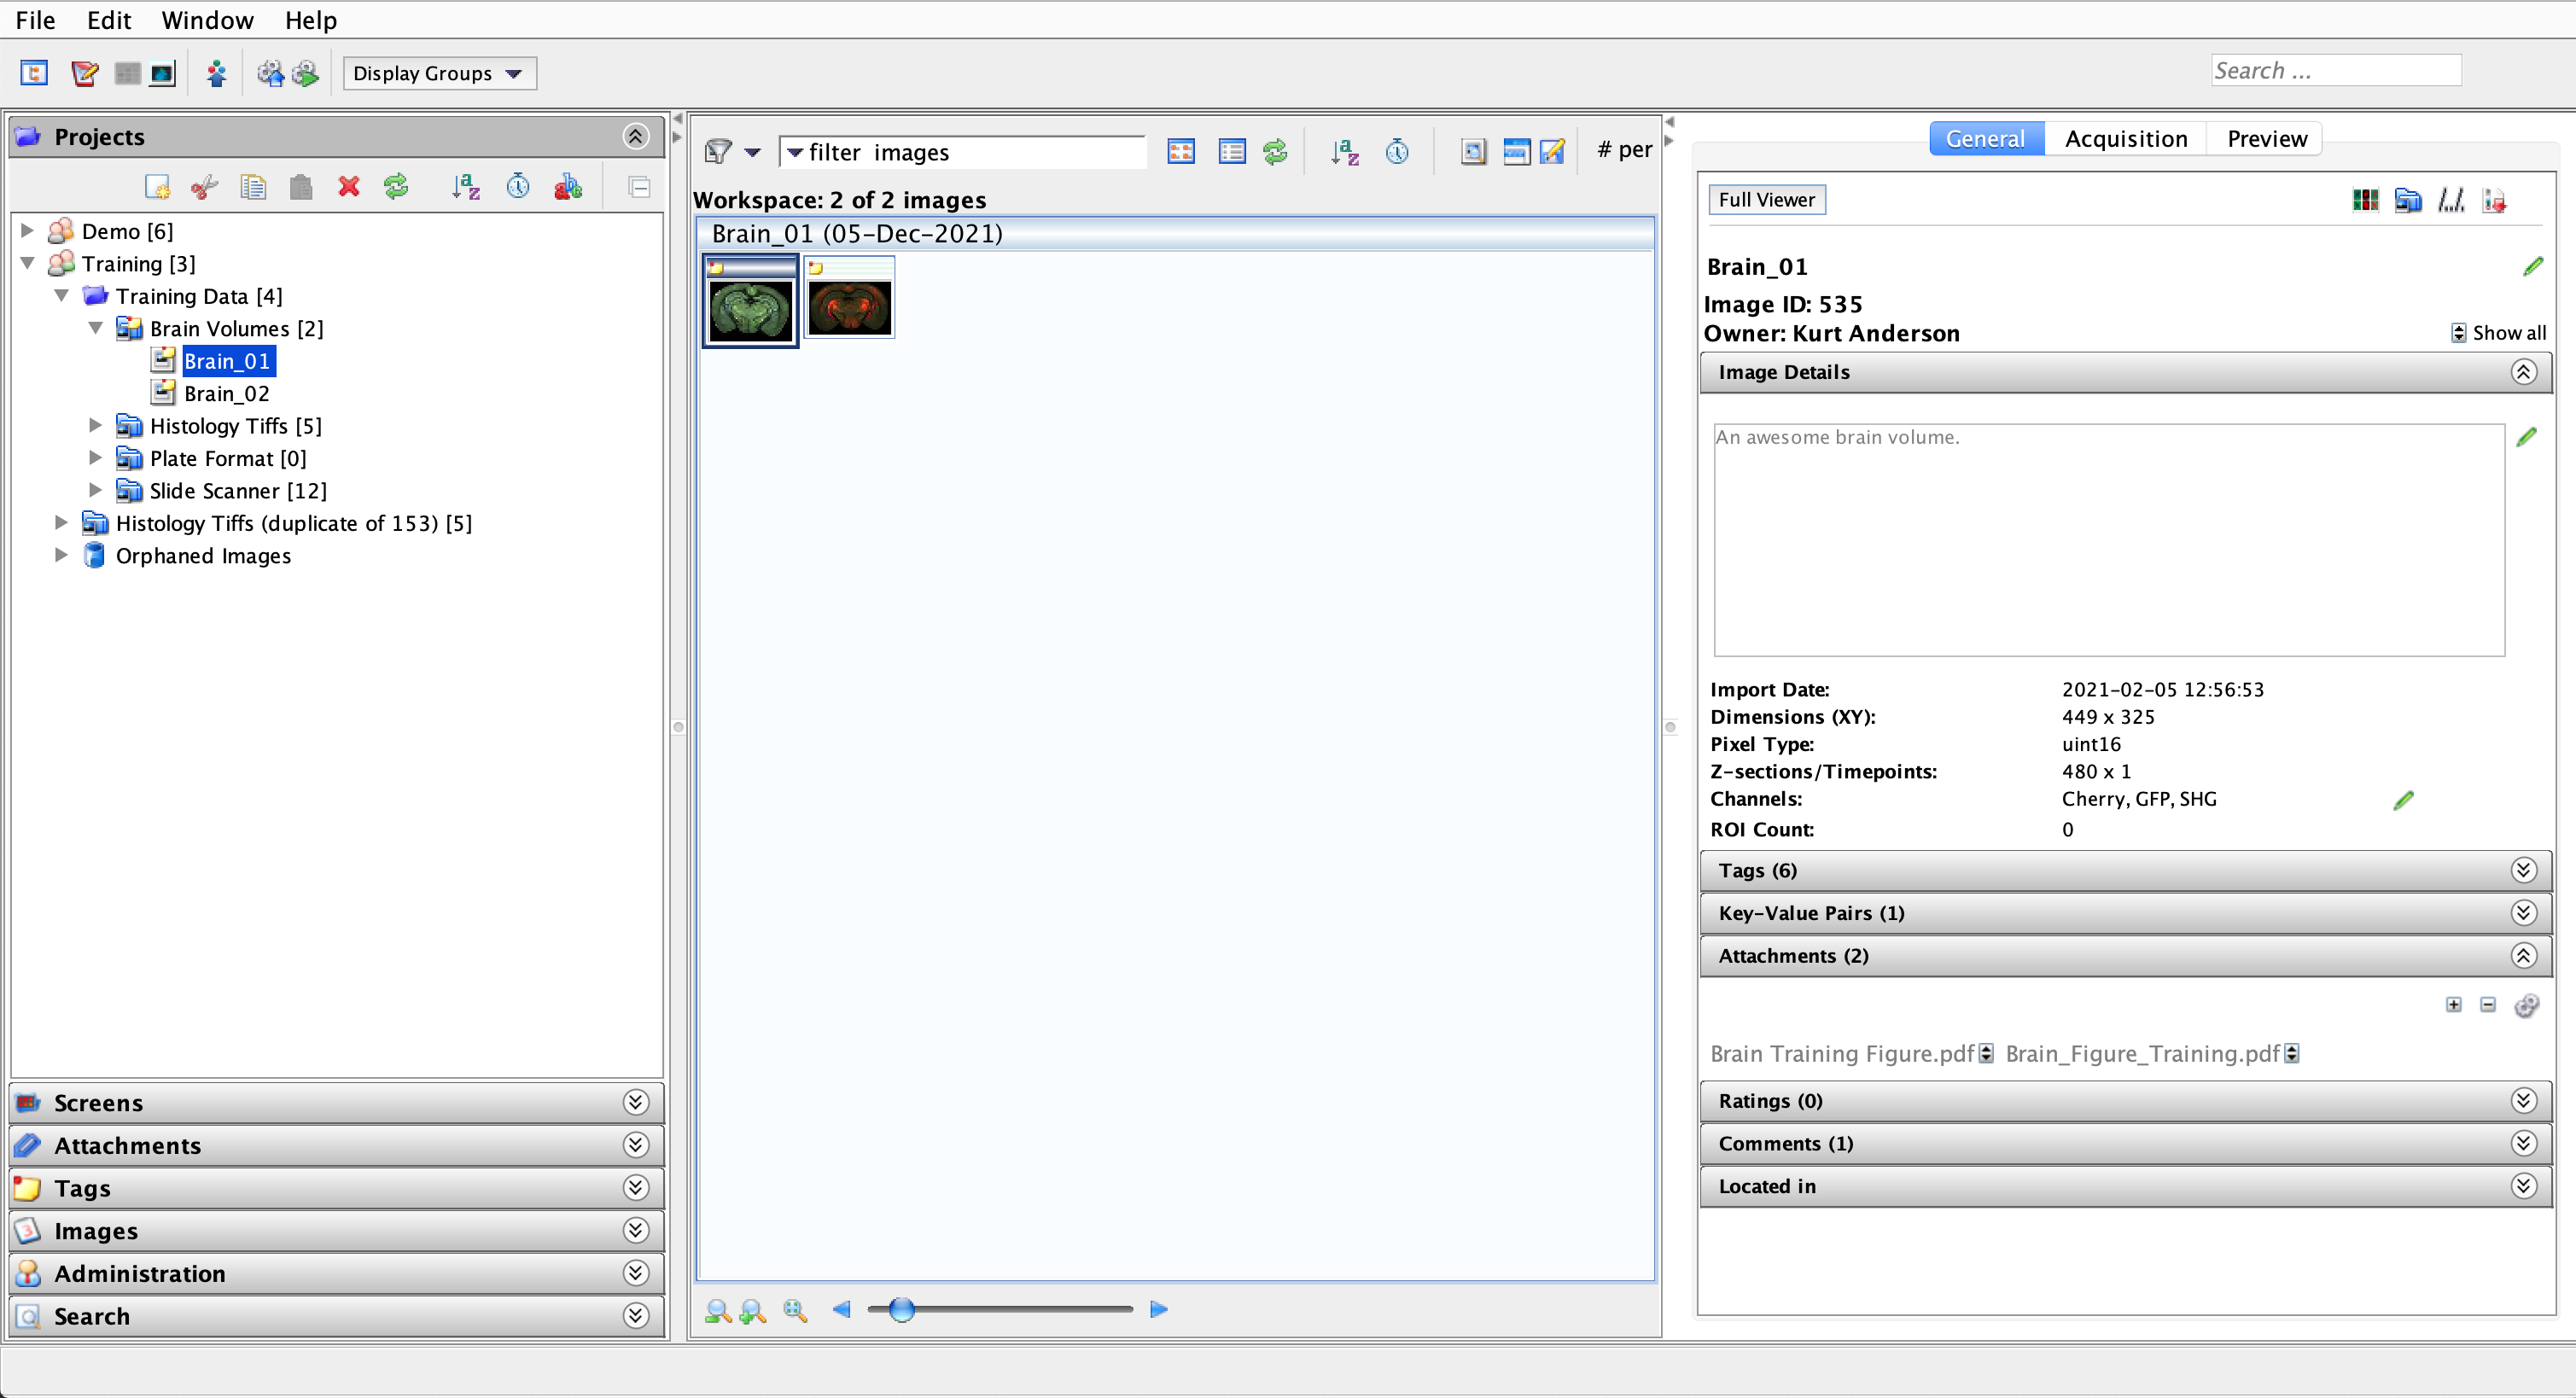The height and width of the screenshot is (1398, 2576).
Task: Switch to the Acquisition tab
Action: pyautogui.click(x=2126, y=139)
